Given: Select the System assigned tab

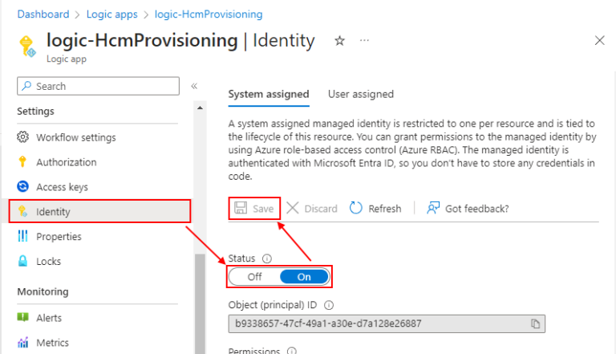Looking at the screenshot, I should 269,94.
